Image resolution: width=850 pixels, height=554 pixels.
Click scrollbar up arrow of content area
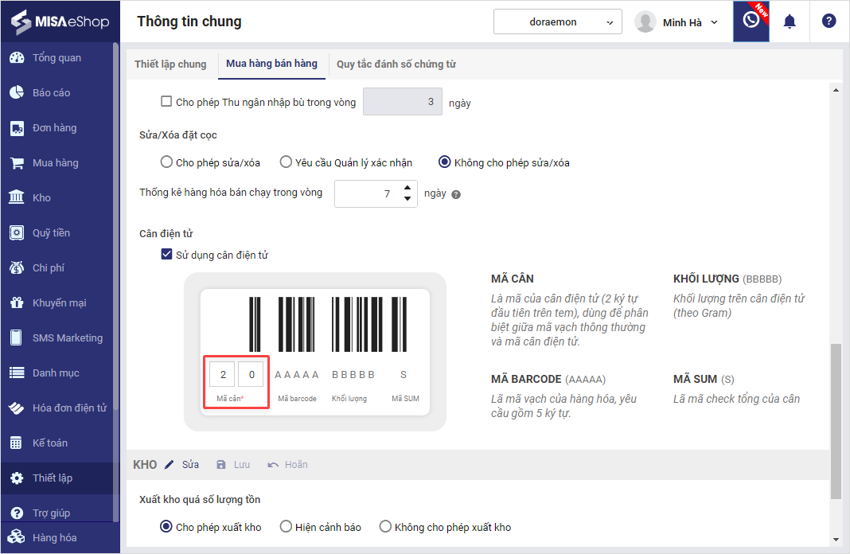836,90
